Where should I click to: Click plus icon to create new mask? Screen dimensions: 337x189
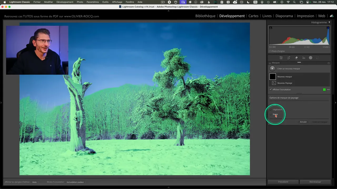(x=272, y=69)
